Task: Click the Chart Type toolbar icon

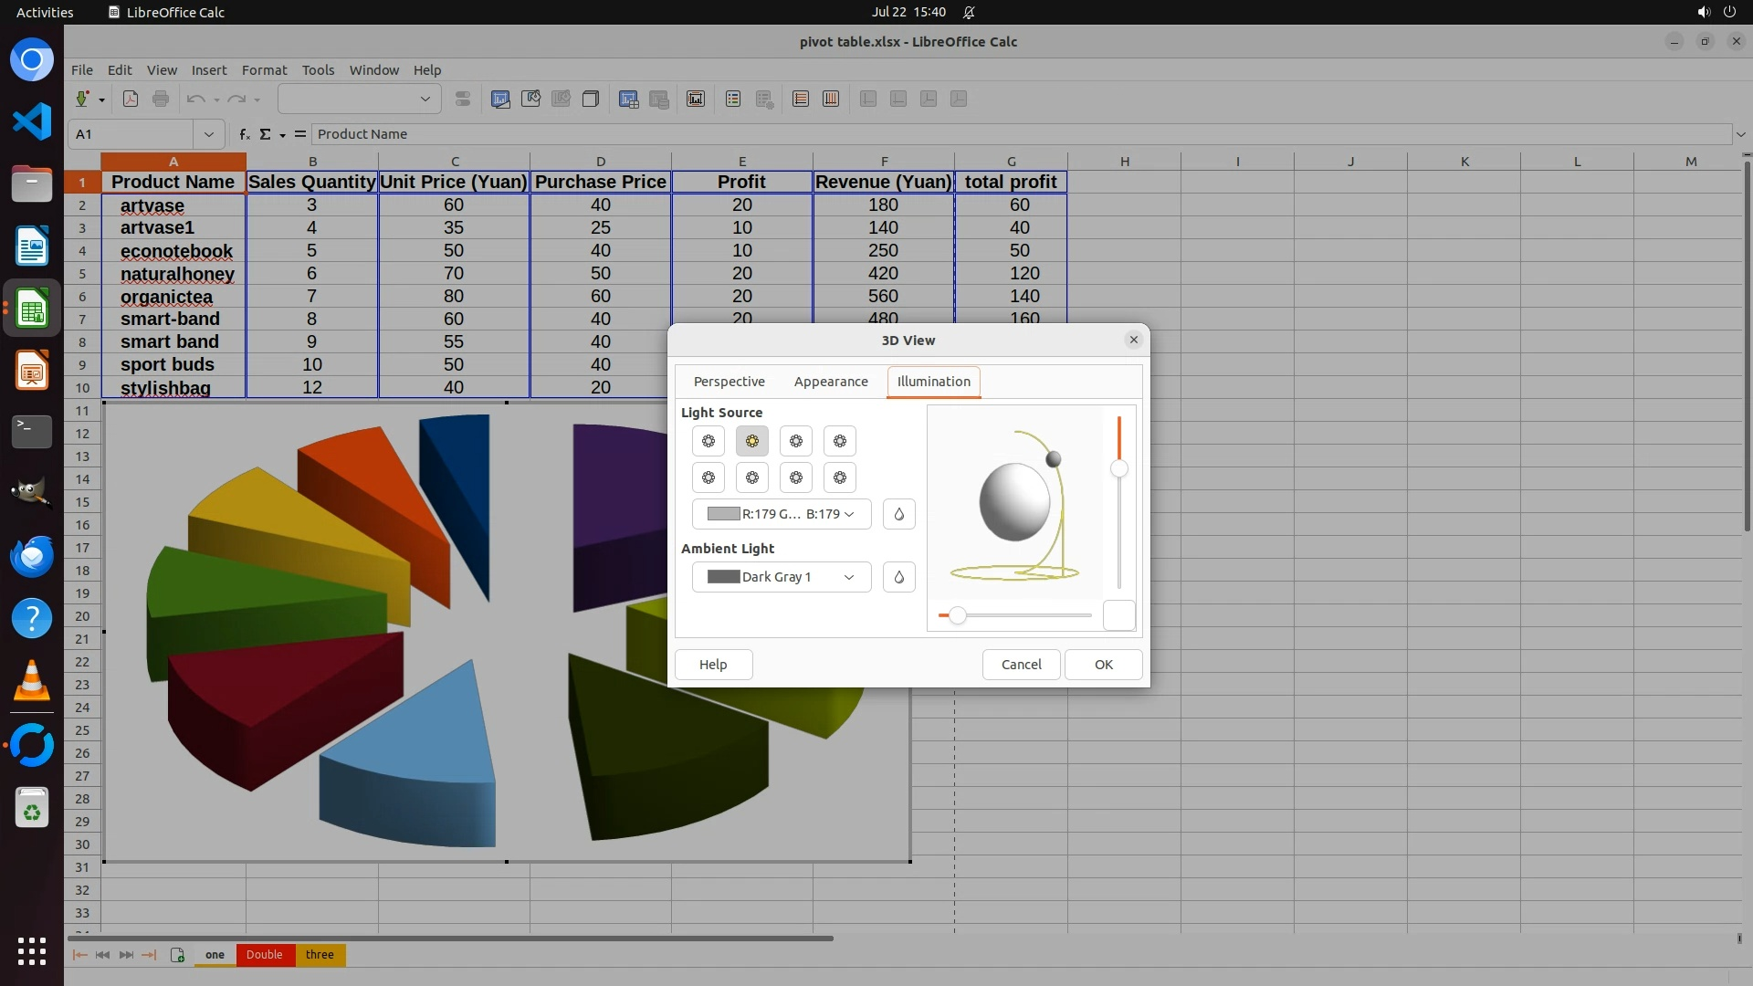Action: [x=500, y=100]
